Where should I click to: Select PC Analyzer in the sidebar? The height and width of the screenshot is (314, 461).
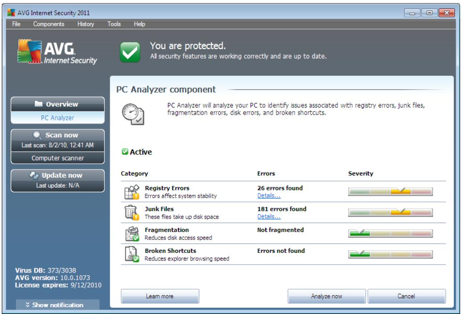click(58, 118)
